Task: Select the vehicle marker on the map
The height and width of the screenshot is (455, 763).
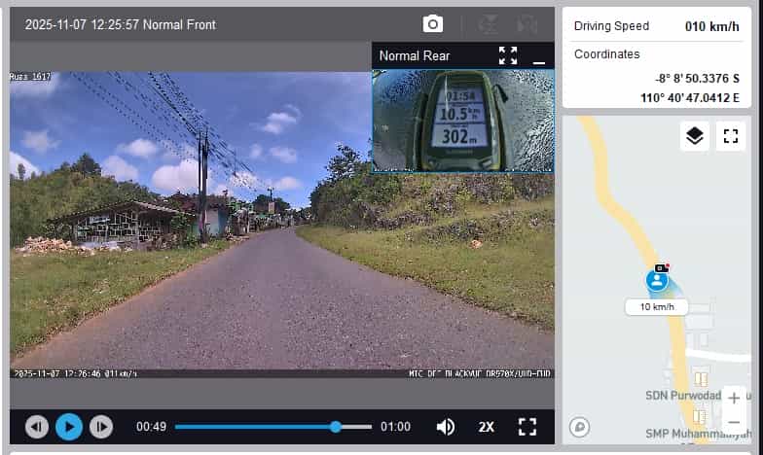Action: point(658,280)
